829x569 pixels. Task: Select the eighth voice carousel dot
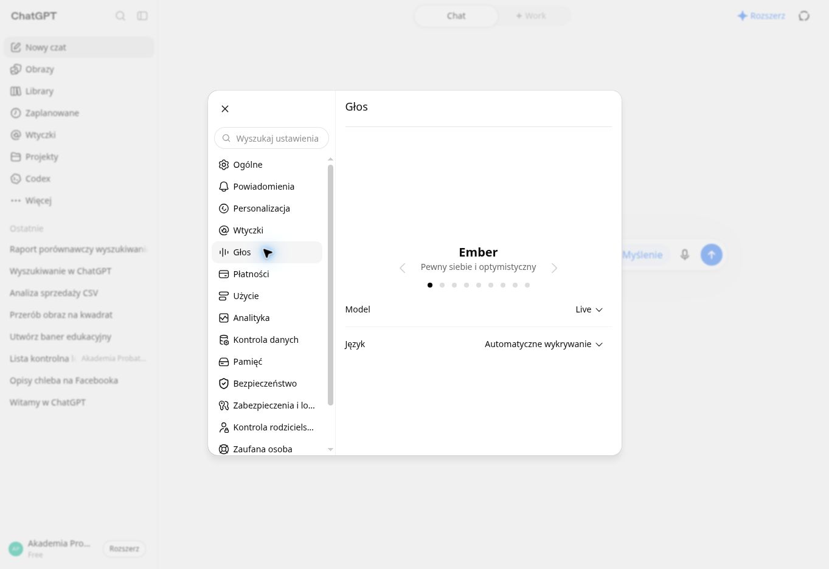[515, 285]
